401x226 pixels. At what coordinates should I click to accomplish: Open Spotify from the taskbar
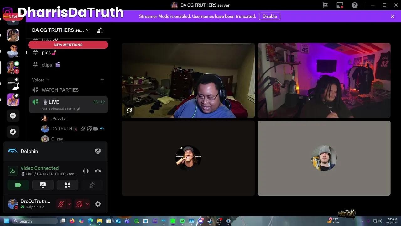[182, 221]
